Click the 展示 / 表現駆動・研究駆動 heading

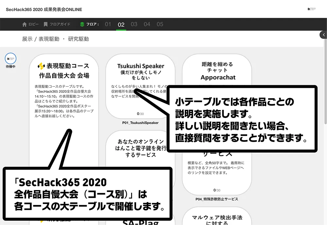(x=56, y=39)
